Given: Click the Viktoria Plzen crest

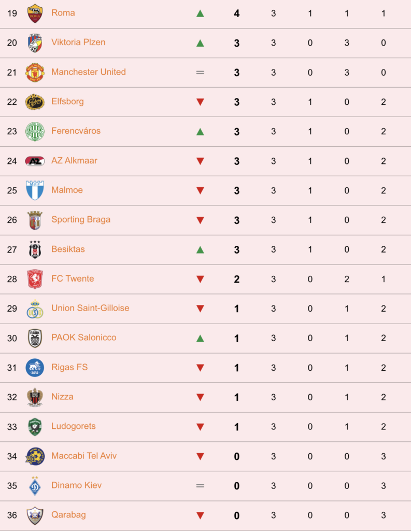Looking at the screenshot, I should 35,43.
